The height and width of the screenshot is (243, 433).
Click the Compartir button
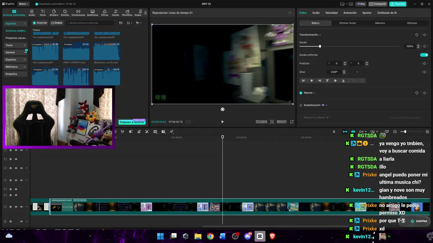click(378, 4)
